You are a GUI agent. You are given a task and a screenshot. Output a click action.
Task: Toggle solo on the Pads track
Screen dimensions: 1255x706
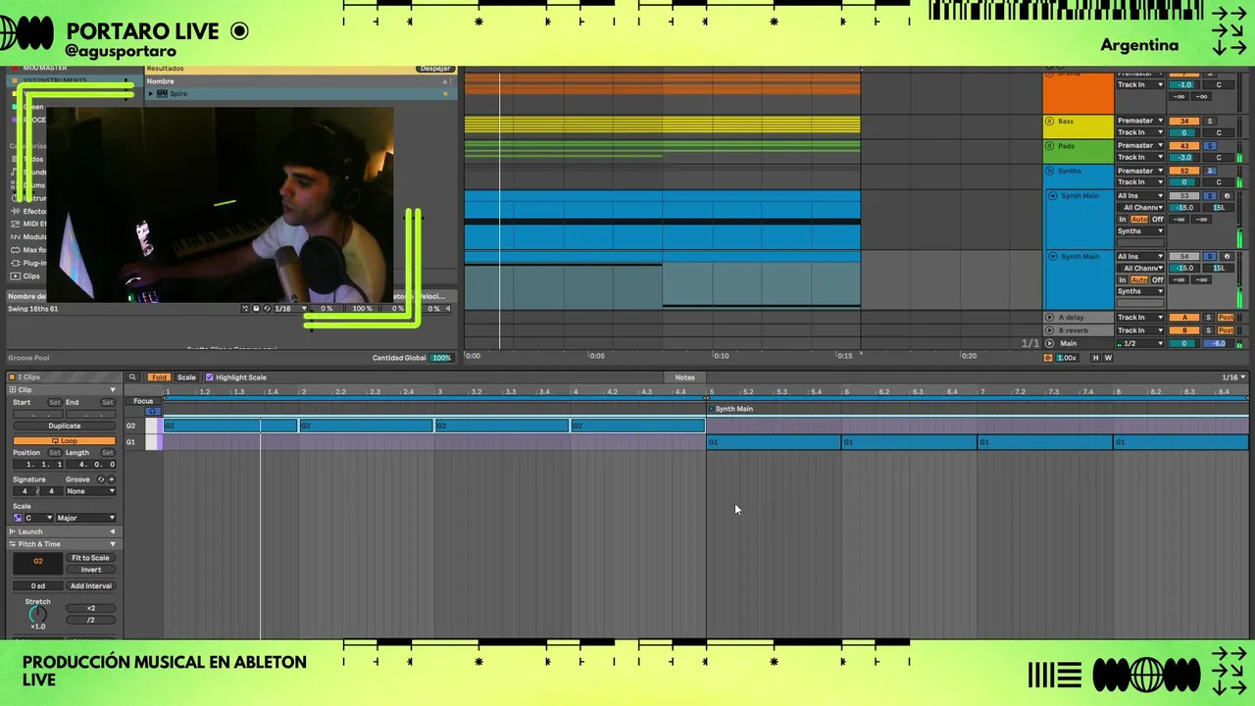click(x=1209, y=146)
